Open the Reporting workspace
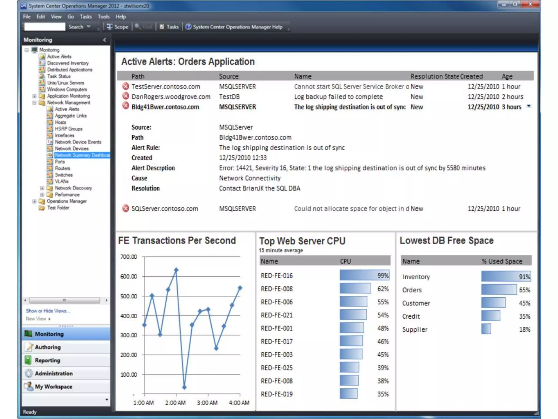The height and width of the screenshot is (419, 558). pos(47,360)
